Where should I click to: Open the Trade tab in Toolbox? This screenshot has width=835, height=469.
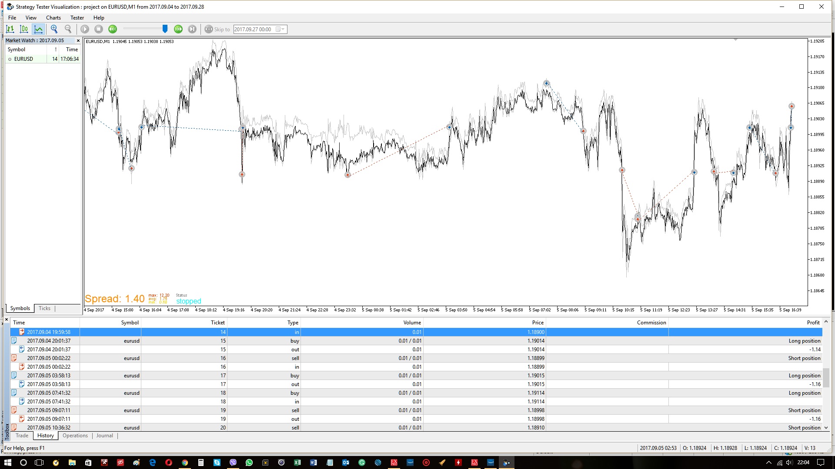pyautogui.click(x=22, y=436)
